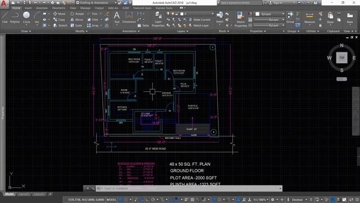Open Layer Properties manager

[x=158, y=19]
